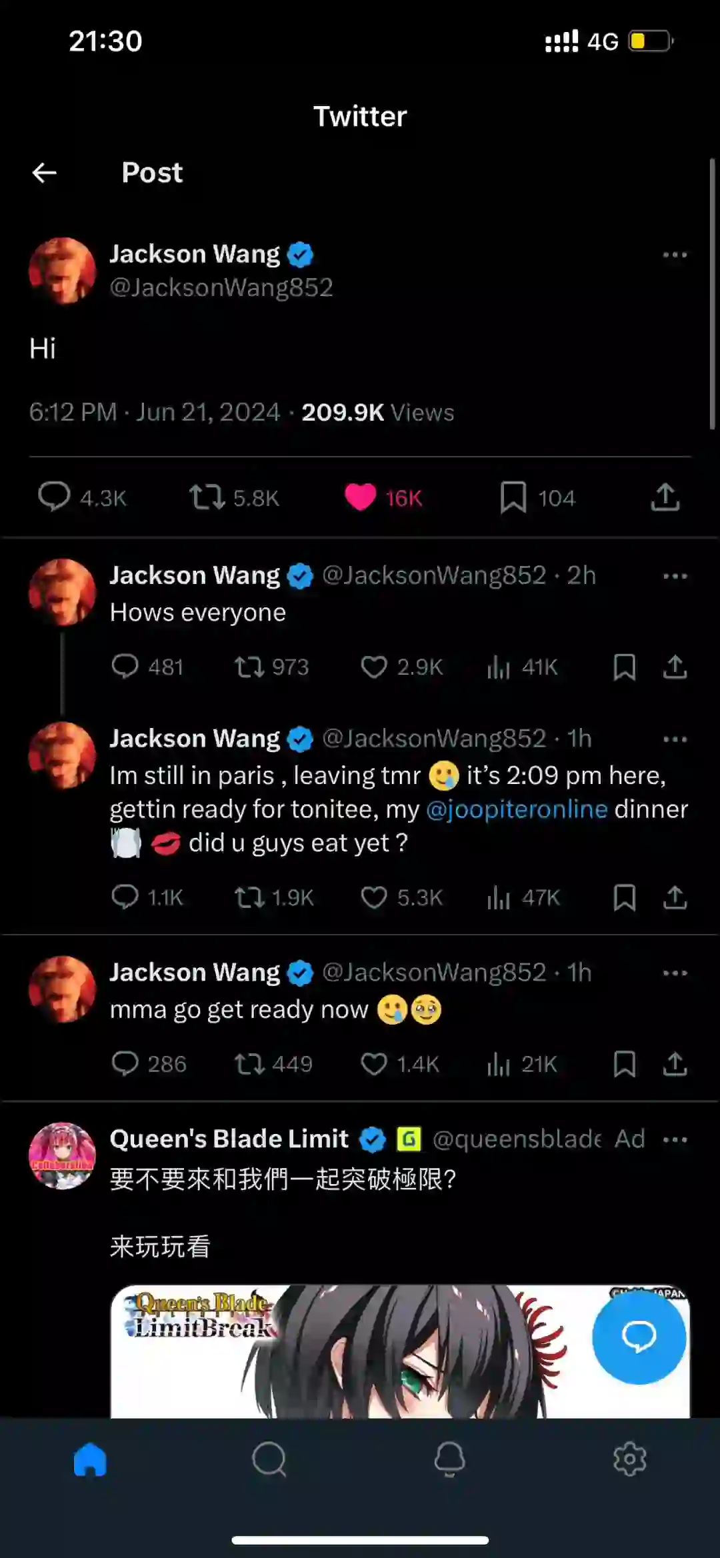Follow the @joopiteronline mention link

[517, 809]
